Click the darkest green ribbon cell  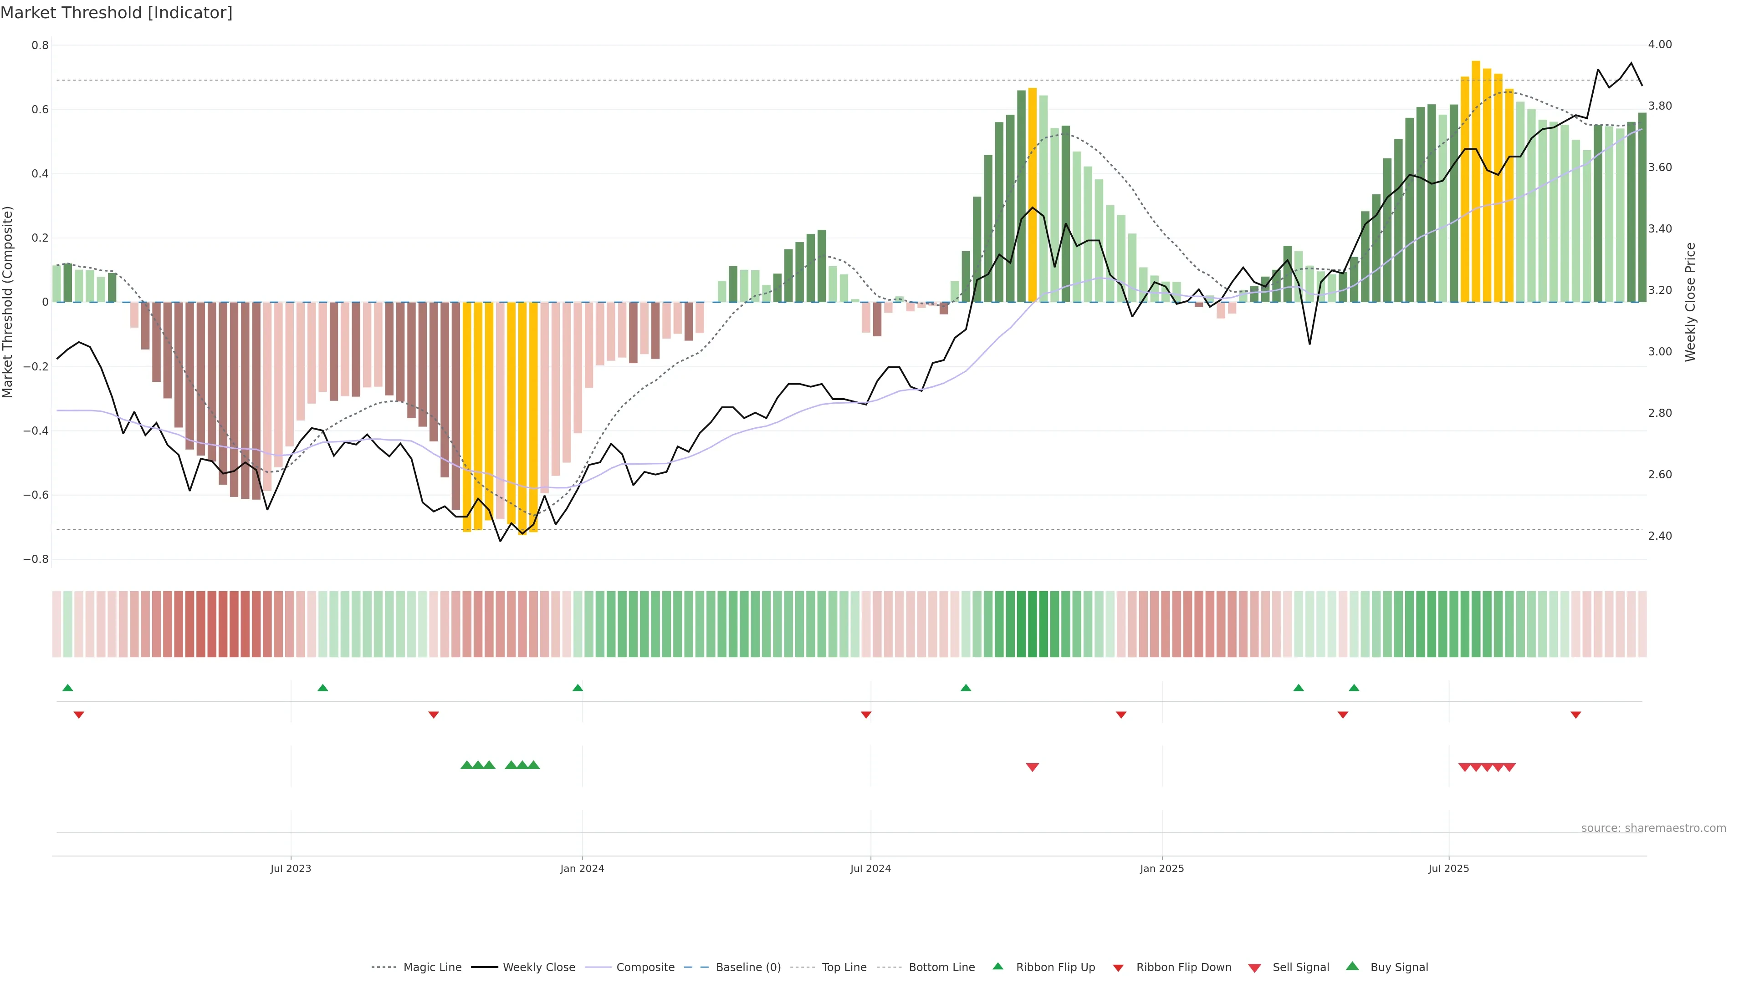(1032, 624)
